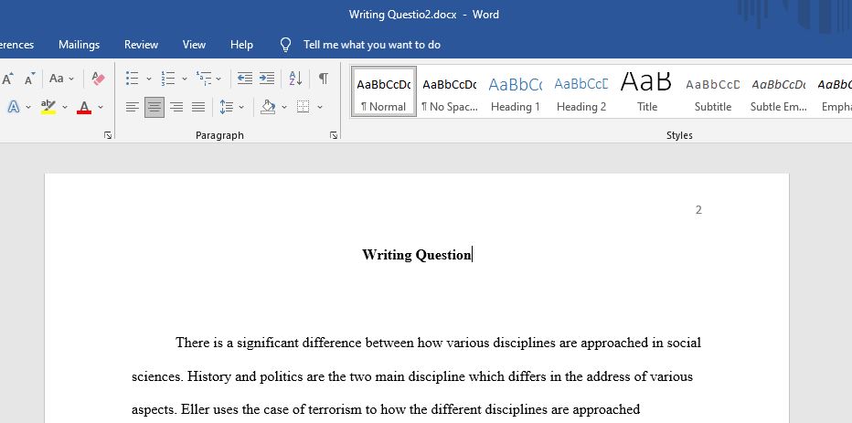Expand bullet library dropdown arrow

tap(149, 79)
